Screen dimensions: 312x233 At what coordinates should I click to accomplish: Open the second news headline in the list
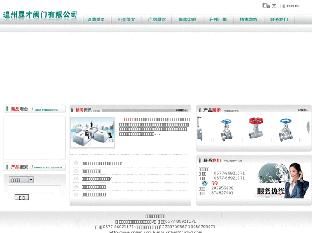coord(91,171)
